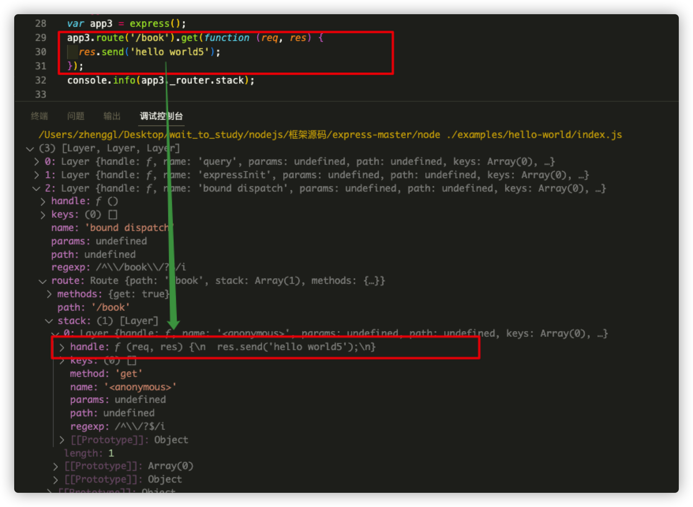Click params: undefined under anonymous layer
This screenshot has height=507, width=693.
[118, 400]
